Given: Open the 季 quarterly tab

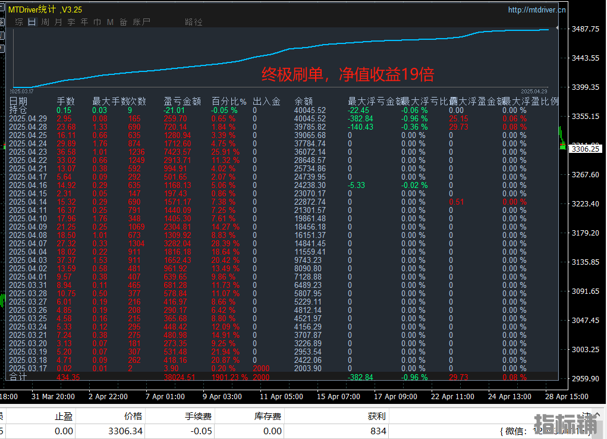Looking at the screenshot, I should pos(71,22).
